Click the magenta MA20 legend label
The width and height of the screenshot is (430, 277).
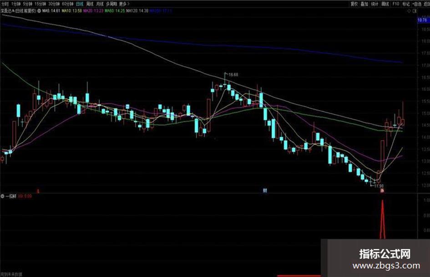[x=93, y=11]
